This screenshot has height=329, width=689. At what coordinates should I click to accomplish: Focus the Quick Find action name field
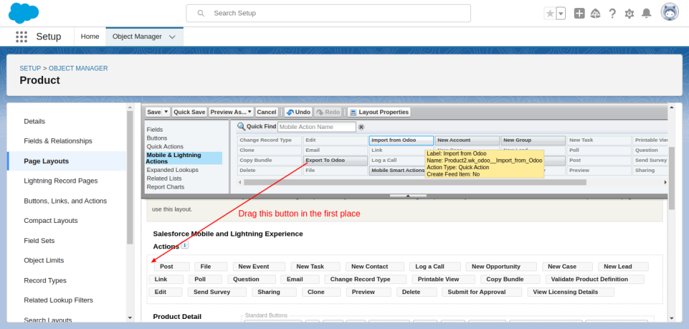pos(316,127)
